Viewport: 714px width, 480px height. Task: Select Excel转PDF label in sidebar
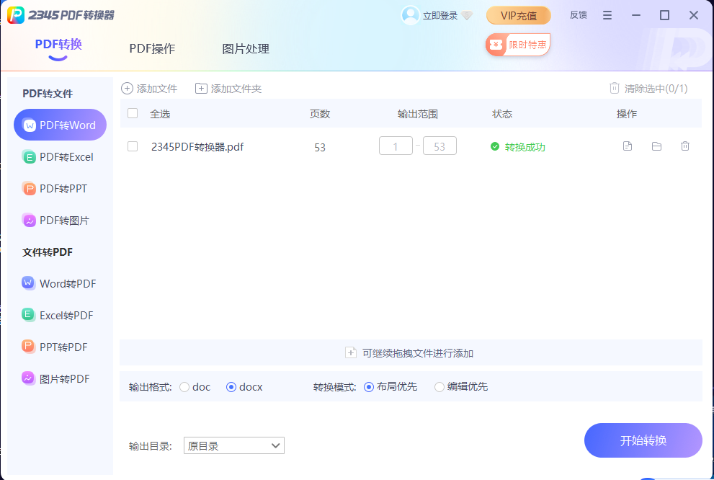point(66,315)
